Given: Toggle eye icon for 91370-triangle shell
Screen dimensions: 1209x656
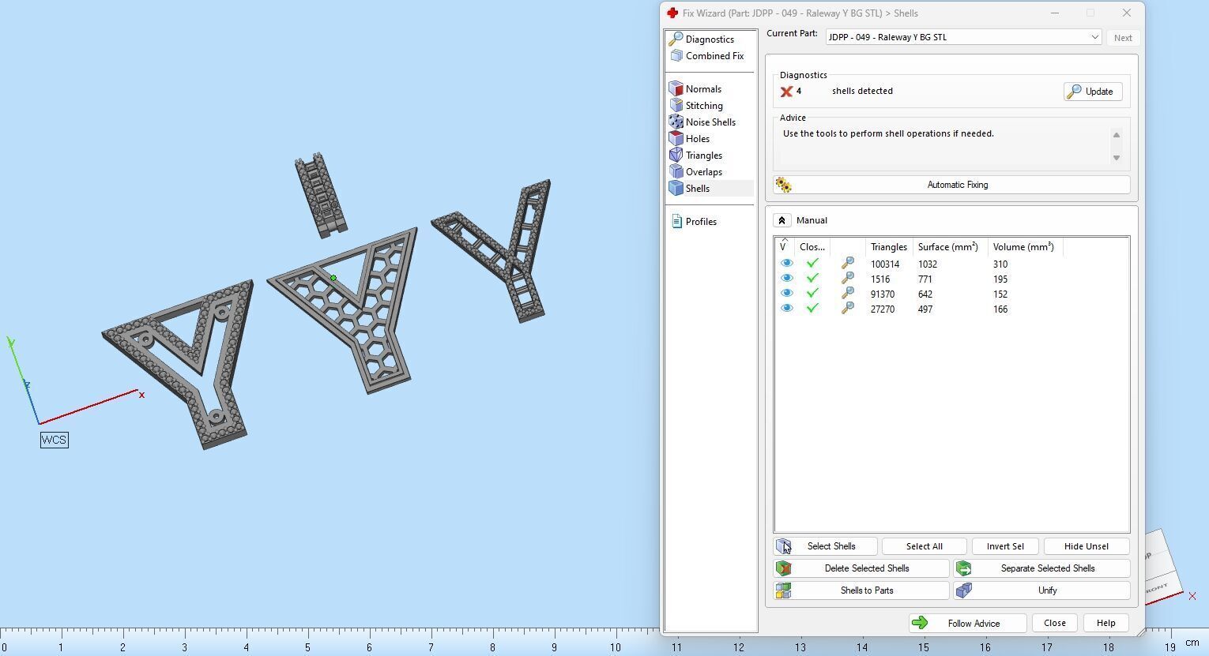Looking at the screenshot, I should tap(786, 294).
